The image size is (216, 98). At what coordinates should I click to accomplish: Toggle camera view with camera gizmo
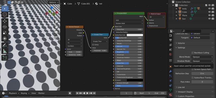click(56, 32)
